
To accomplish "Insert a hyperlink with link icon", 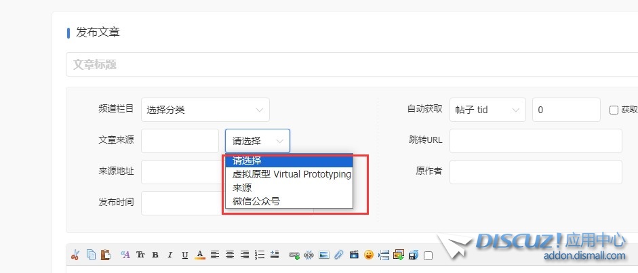I will point(294,255).
